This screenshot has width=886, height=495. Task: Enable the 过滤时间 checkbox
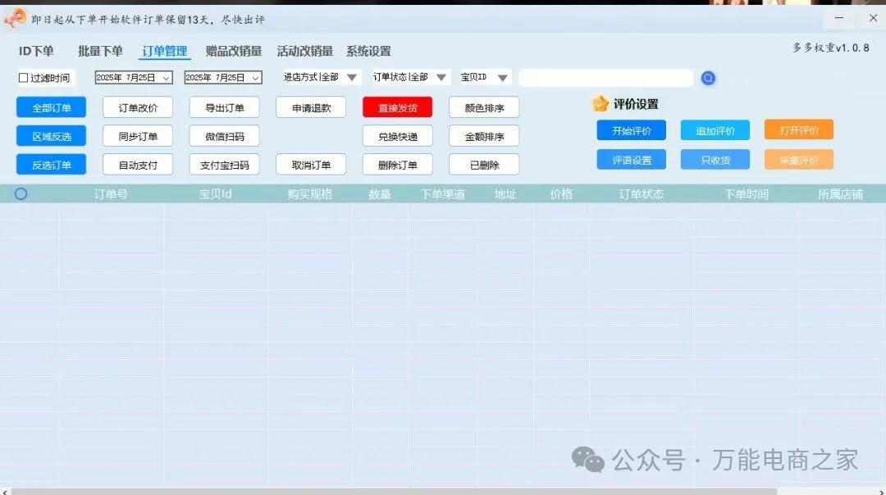pyautogui.click(x=24, y=78)
